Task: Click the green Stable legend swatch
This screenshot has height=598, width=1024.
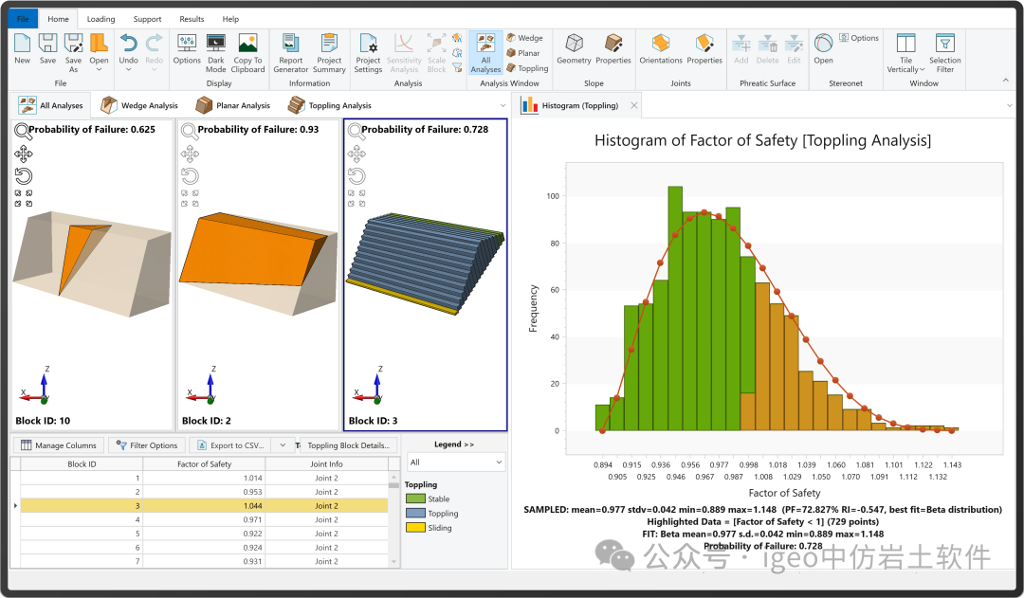Action: click(x=415, y=498)
